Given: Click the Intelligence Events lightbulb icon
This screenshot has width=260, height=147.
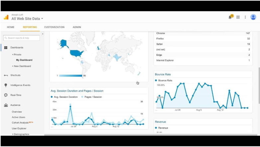Looking at the screenshot, I should [6, 85].
